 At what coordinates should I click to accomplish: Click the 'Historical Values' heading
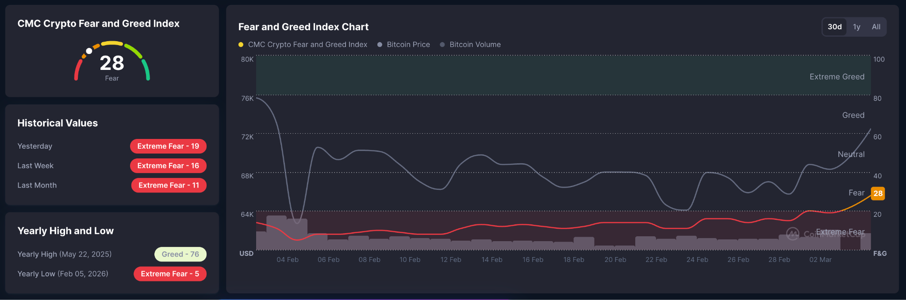click(x=58, y=123)
